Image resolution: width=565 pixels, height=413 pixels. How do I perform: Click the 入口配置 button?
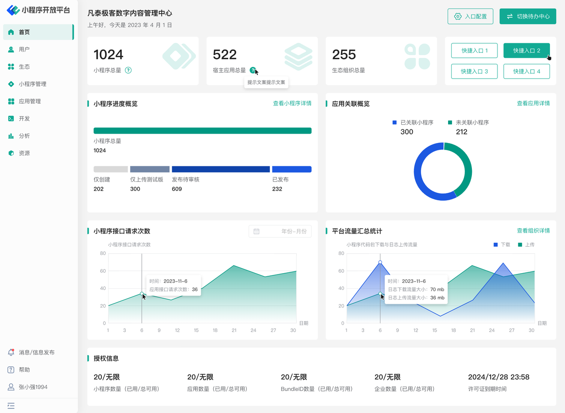[470, 16]
